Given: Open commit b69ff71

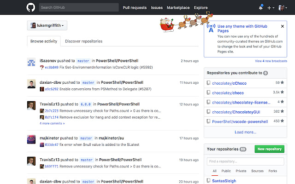Looking at the screenshot, I should pyautogui.click(x=52, y=167).
